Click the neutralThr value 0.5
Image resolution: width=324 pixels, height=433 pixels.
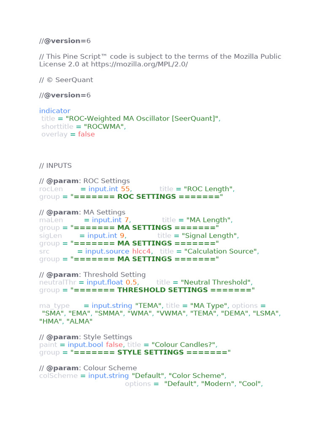(132, 282)
